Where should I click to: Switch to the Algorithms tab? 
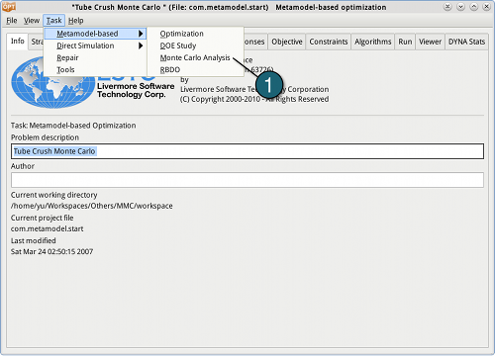(373, 42)
